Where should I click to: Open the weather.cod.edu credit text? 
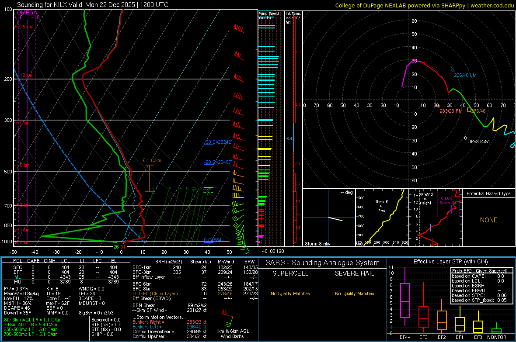(425, 5)
